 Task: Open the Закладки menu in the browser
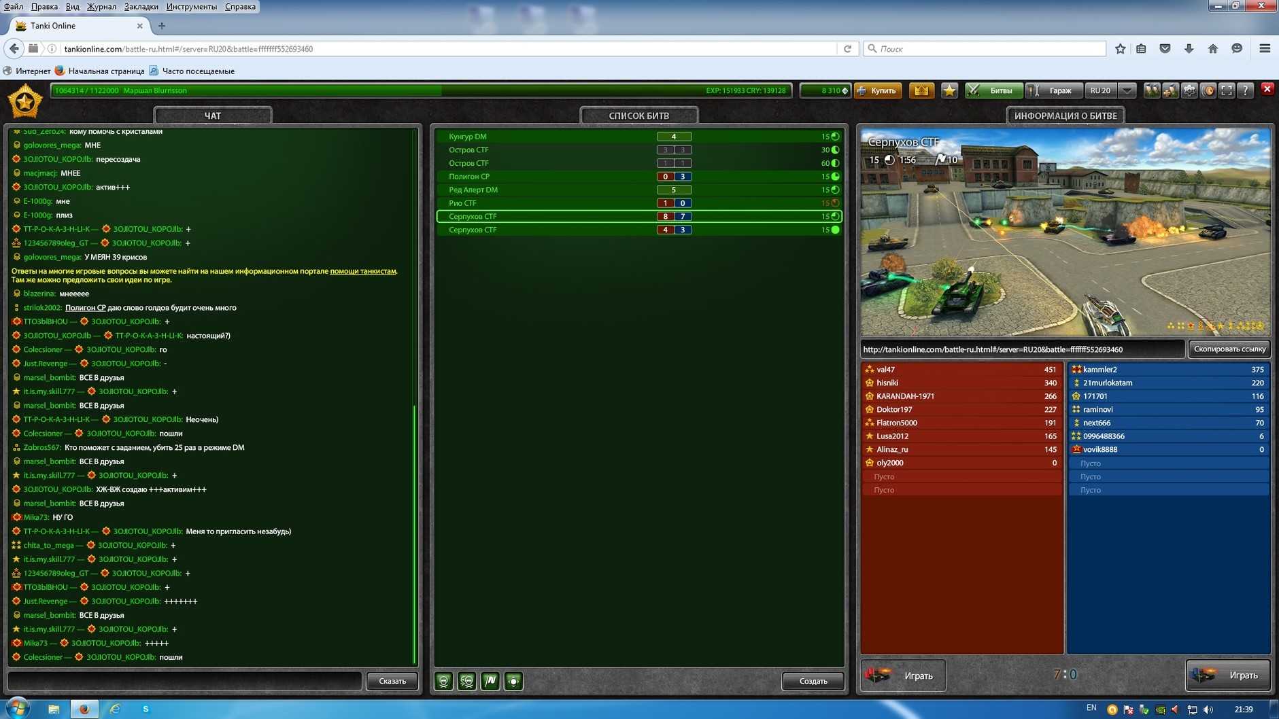pos(141,7)
